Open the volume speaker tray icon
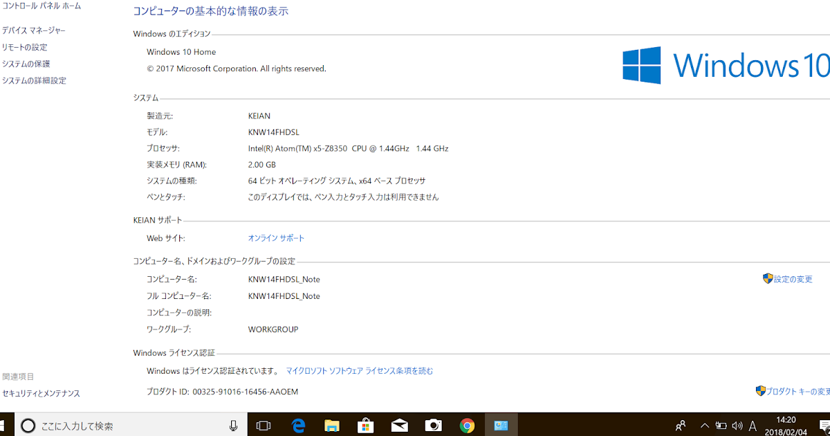The width and height of the screenshot is (830, 436). click(x=737, y=426)
